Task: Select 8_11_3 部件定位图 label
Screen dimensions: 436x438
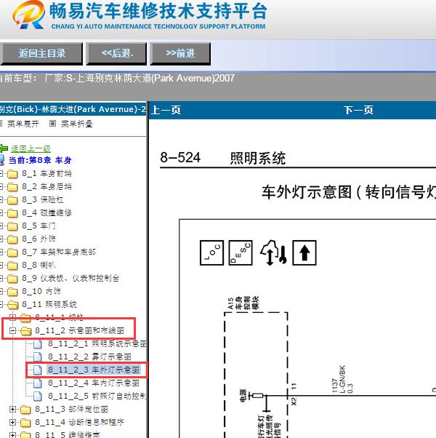Action: 71,409
